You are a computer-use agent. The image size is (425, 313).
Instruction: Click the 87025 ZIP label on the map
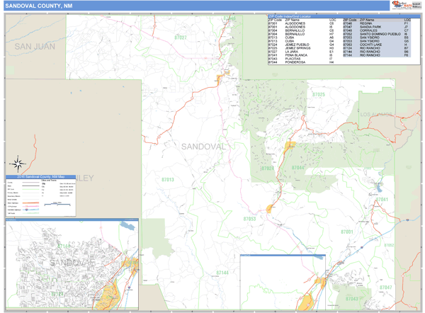click(x=318, y=94)
